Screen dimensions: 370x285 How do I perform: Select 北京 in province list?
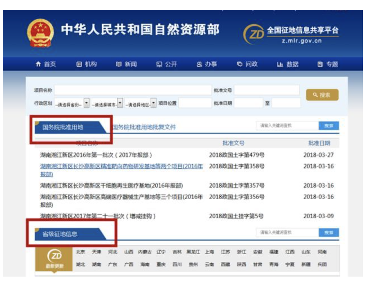(x=80, y=252)
